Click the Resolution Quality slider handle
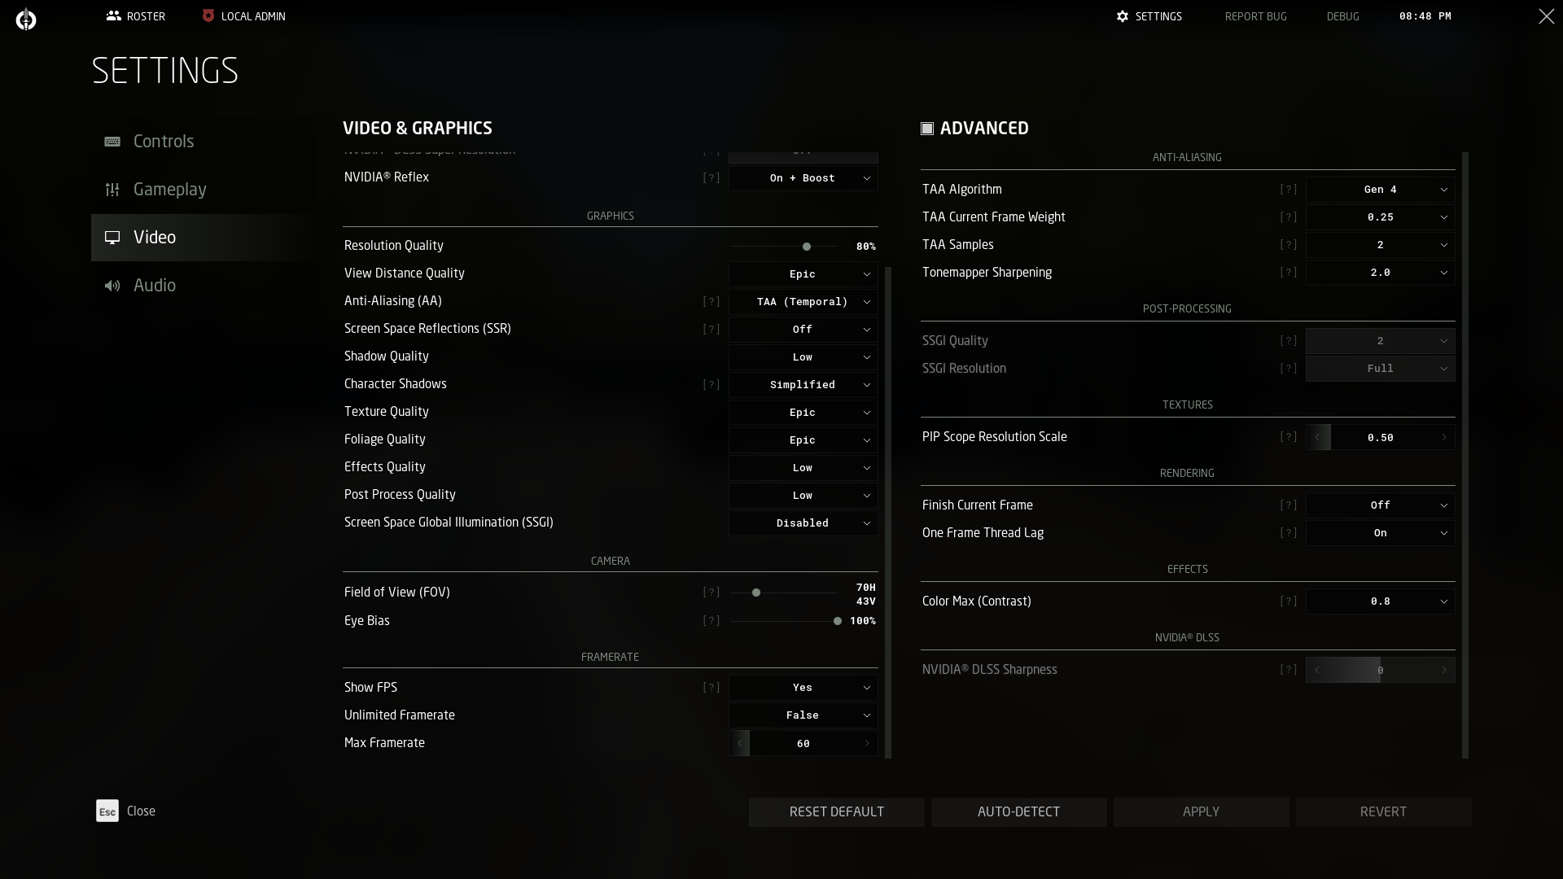This screenshot has height=879, width=1563. 807,247
